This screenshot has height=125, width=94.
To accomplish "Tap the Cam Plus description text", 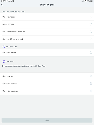I will pos(24,66).
